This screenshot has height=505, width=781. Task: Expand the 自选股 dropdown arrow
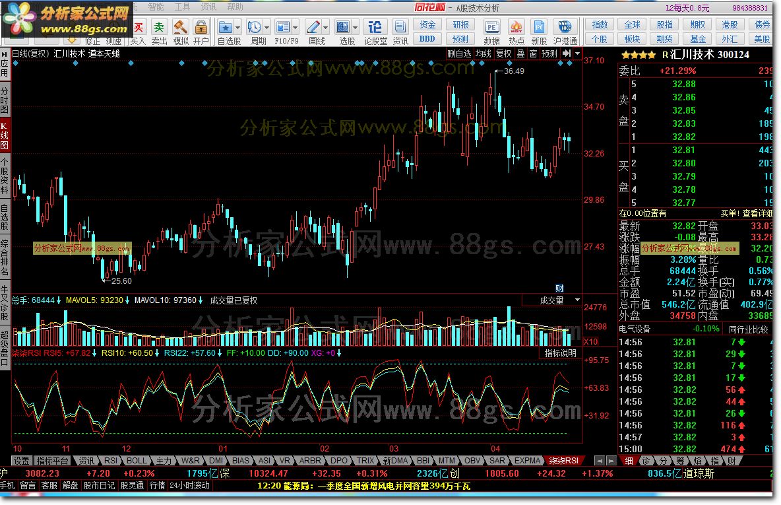tap(237, 28)
